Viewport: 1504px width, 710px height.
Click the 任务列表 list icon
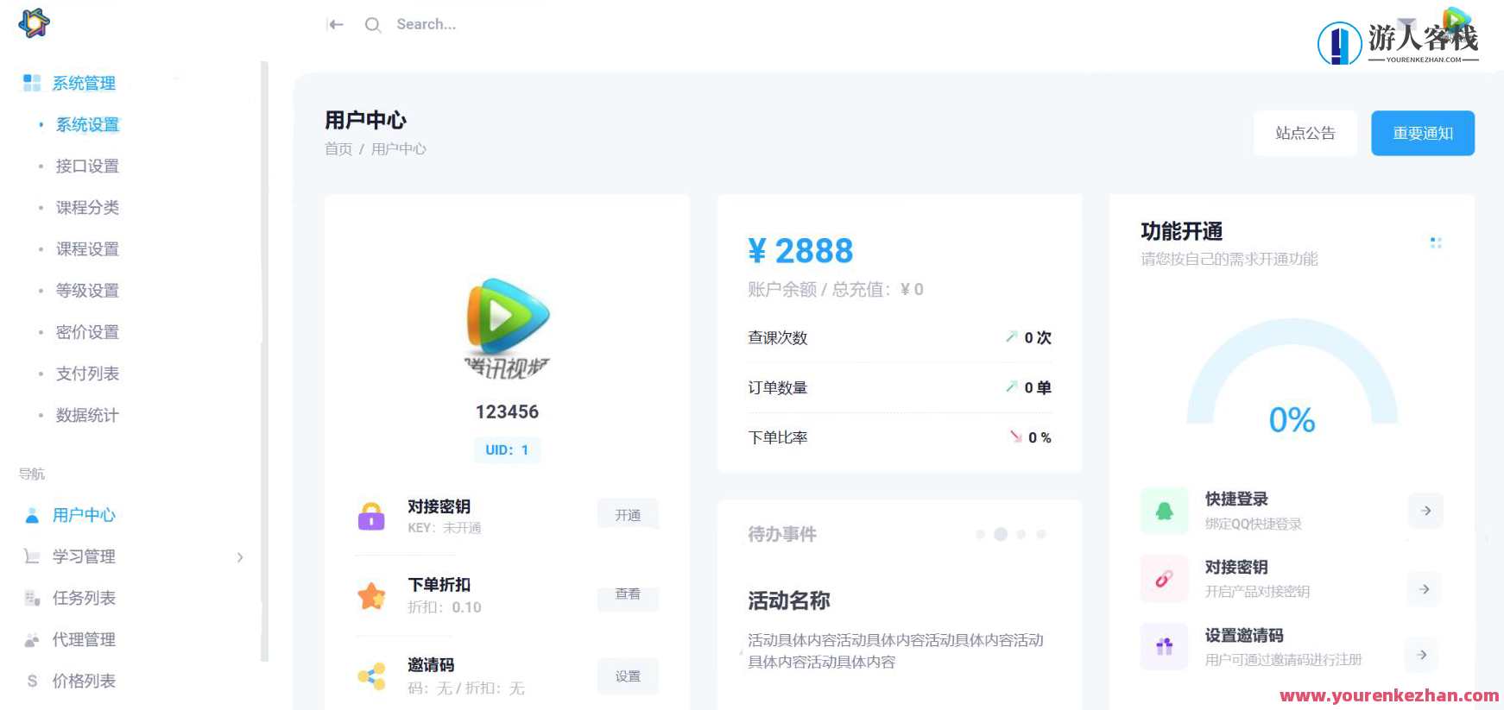[32, 598]
